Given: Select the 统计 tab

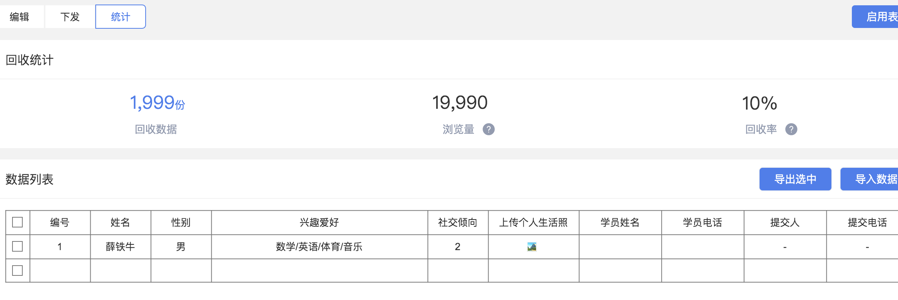Looking at the screenshot, I should (x=120, y=17).
